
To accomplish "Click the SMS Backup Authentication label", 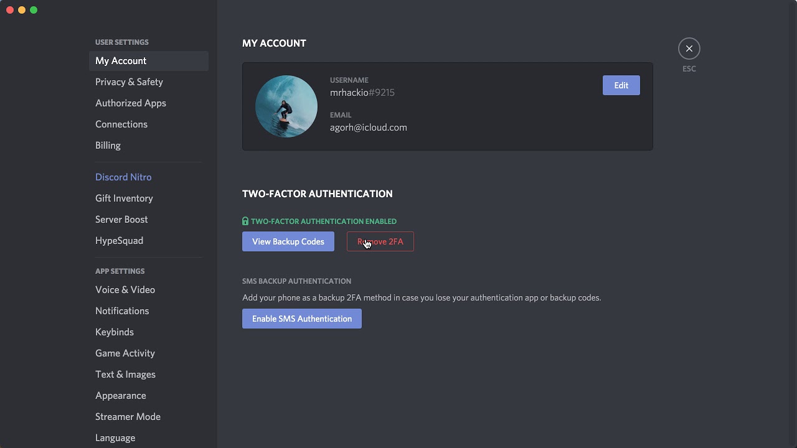I will coord(296,281).
